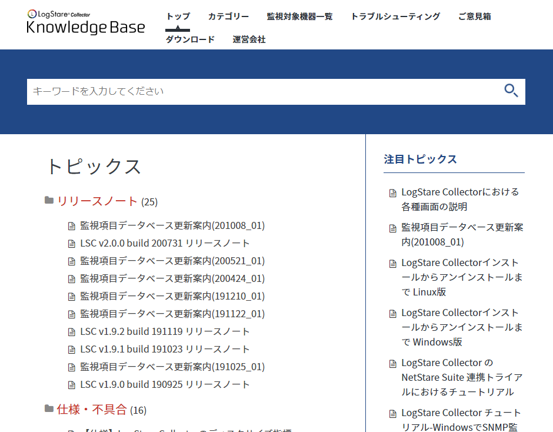Open the リリースノート category link
Screen dimensions: 553x432
(97, 201)
